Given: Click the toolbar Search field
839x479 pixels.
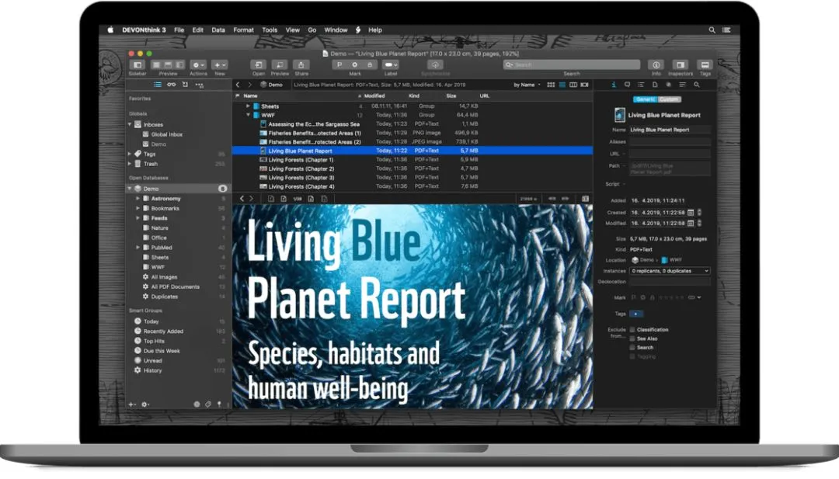Looking at the screenshot, I should click(572, 64).
